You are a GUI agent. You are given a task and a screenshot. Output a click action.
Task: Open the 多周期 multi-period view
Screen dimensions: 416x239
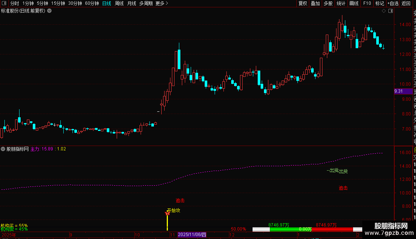(x=146, y=3)
